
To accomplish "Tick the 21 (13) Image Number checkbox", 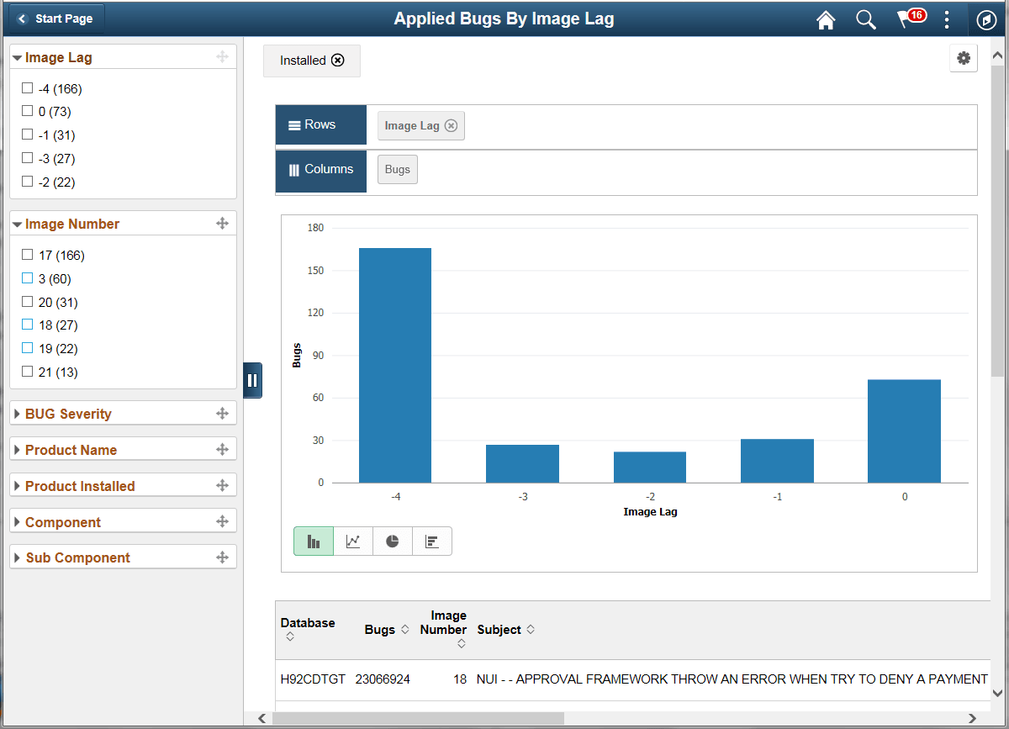I will [x=28, y=371].
